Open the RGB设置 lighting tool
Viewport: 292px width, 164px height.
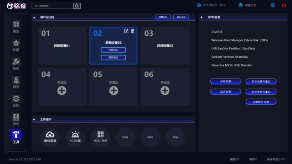pyautogui.click(x=75, y=137)
